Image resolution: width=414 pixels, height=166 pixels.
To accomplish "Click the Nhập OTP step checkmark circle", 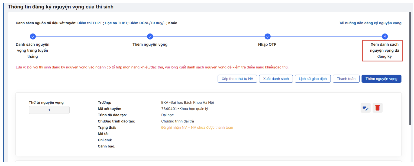I will point(267,36).
